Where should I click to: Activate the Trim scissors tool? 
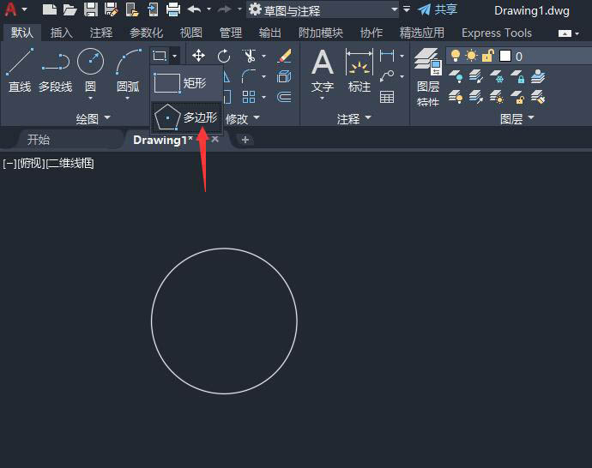pos(249,56)
